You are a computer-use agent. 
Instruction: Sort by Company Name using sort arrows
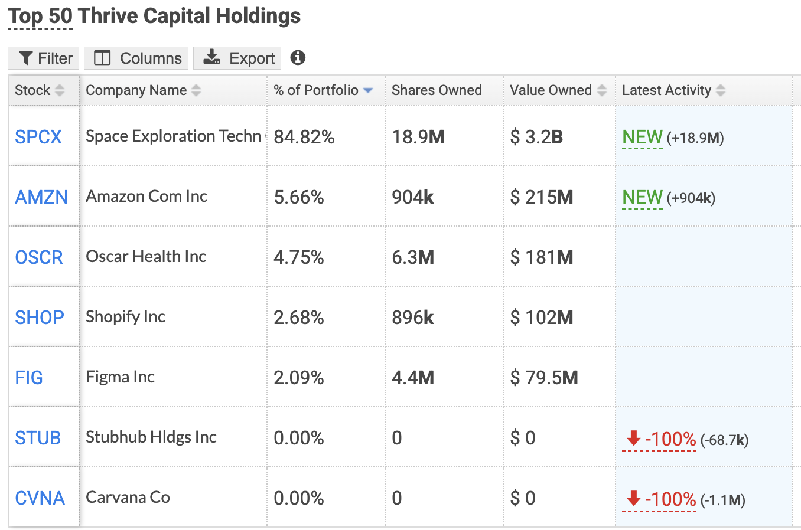(196, 90)
